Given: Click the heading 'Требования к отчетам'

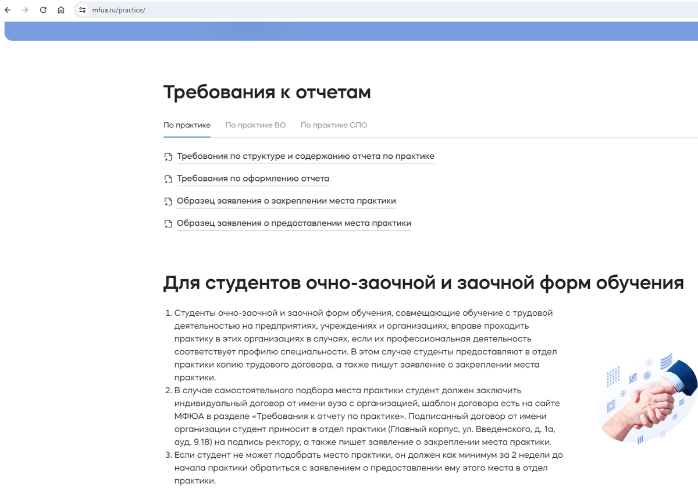Looking at the screenshot, I should [267, 92].
